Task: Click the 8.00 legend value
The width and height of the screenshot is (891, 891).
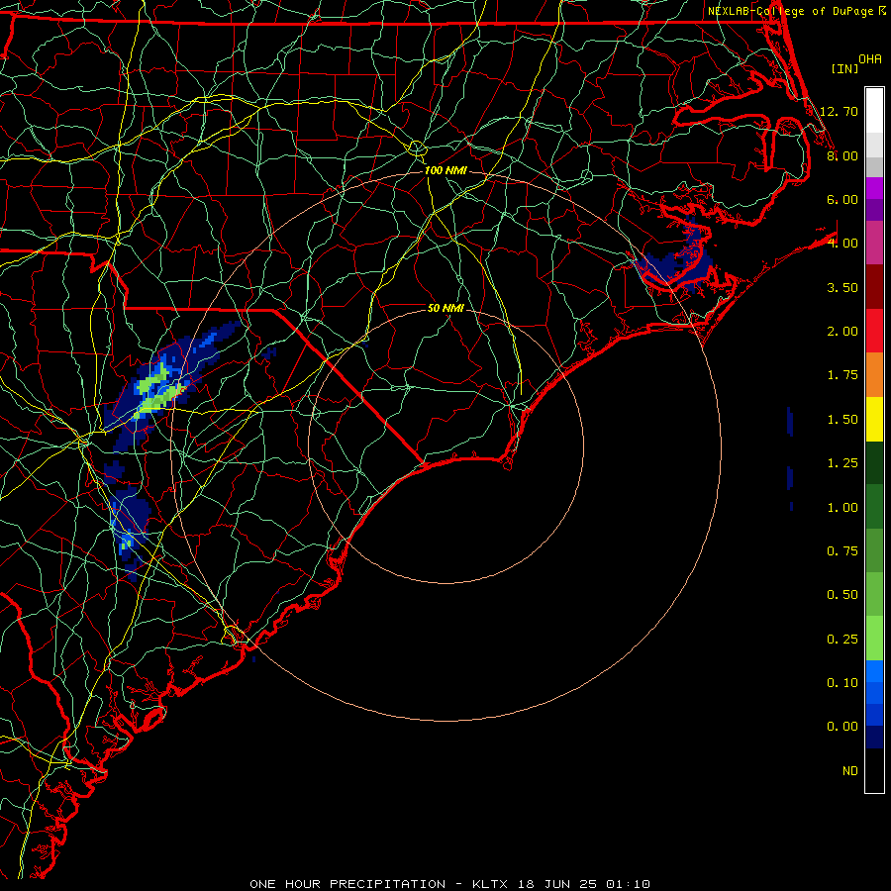Action: [842, 155]
